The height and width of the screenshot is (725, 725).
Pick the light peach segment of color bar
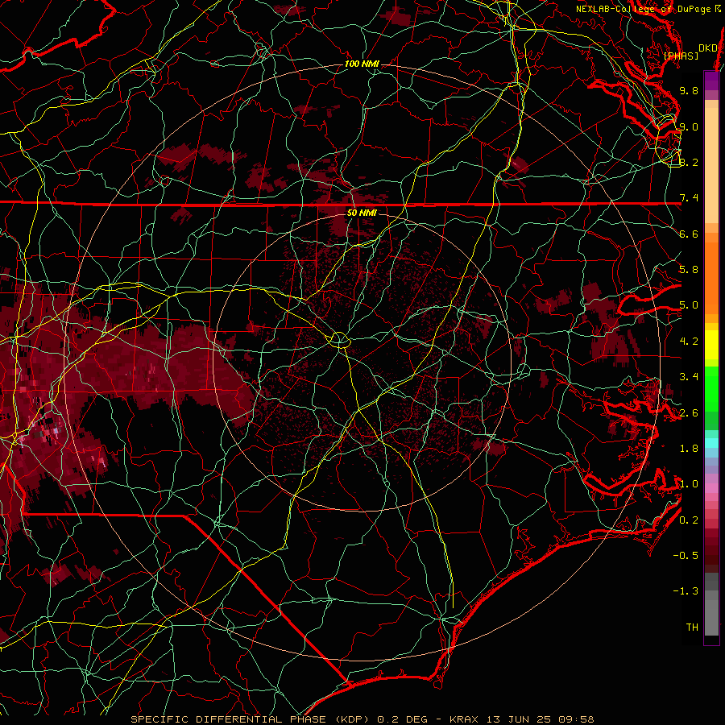(x=711, y=167)
